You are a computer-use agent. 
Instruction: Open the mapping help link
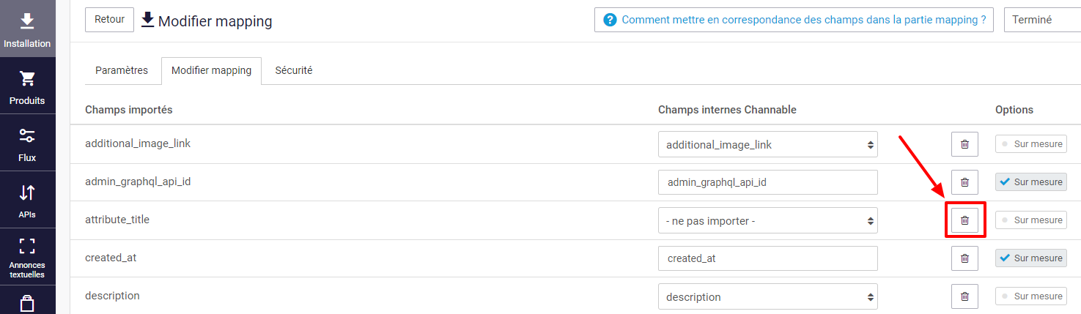coord(794,20)
